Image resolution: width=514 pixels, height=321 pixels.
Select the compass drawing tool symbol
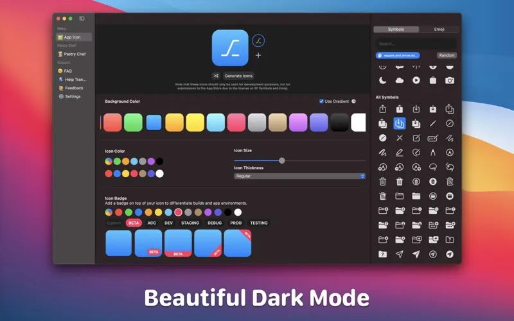433,152
